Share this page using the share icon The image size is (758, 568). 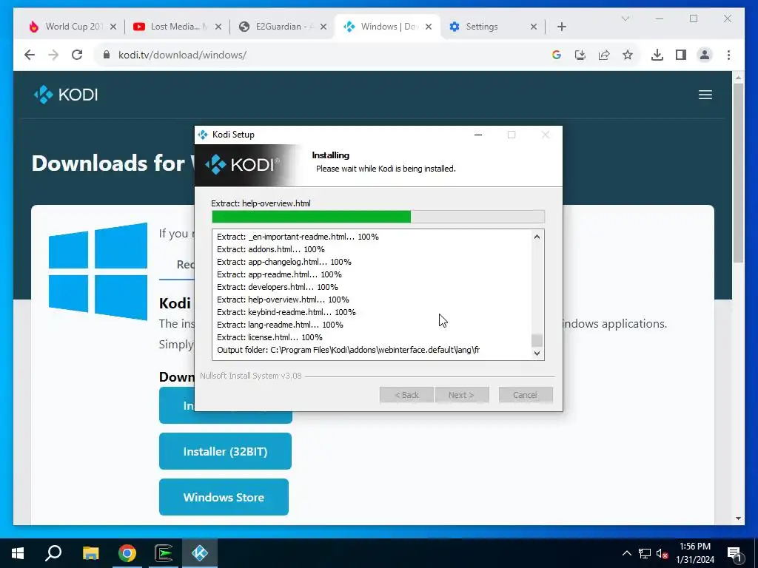(604, 55)
